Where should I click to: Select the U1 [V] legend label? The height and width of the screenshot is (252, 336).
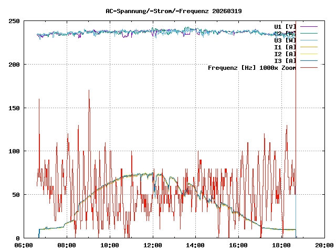click(x=285, y=26)
